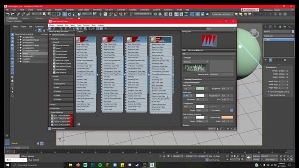Screen dimensions: 299x168
Task: Select the View1 tab in Slate editor
Action: coord(80,32)
